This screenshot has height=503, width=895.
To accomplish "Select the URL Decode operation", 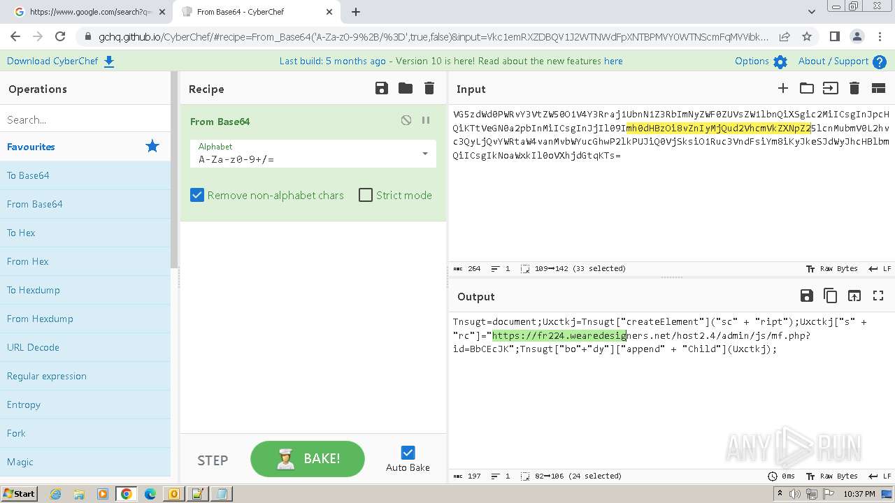I will 85,347.
